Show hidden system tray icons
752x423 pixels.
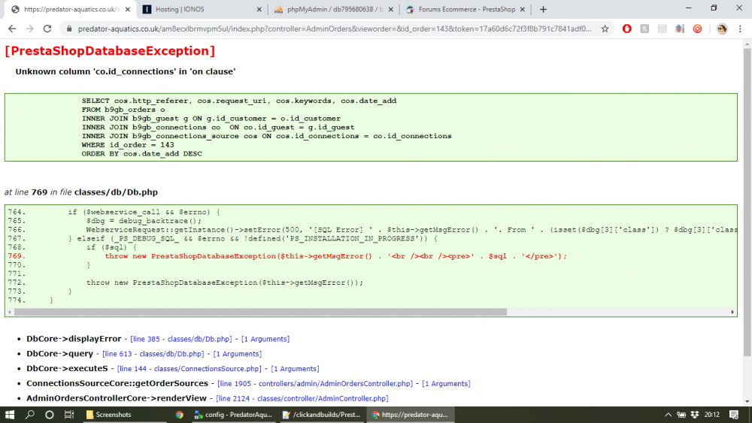coord(668,415)
